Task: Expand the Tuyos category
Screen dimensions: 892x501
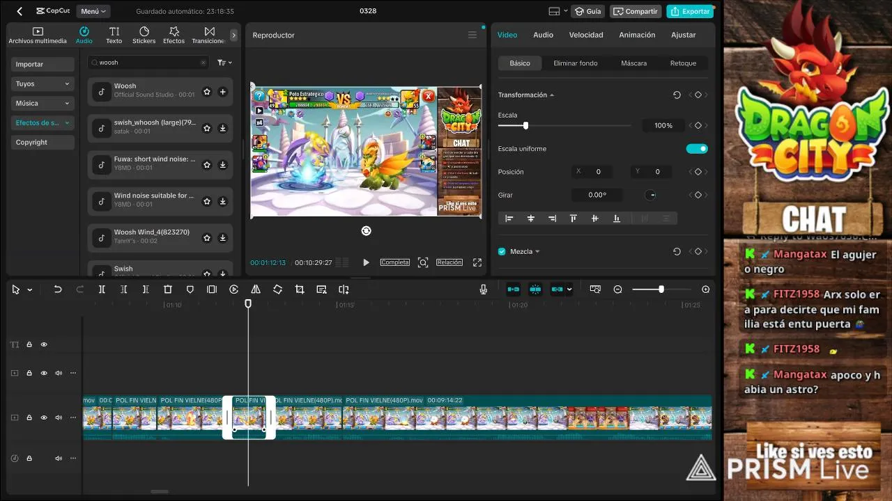Action: click(x=43, y=83)
